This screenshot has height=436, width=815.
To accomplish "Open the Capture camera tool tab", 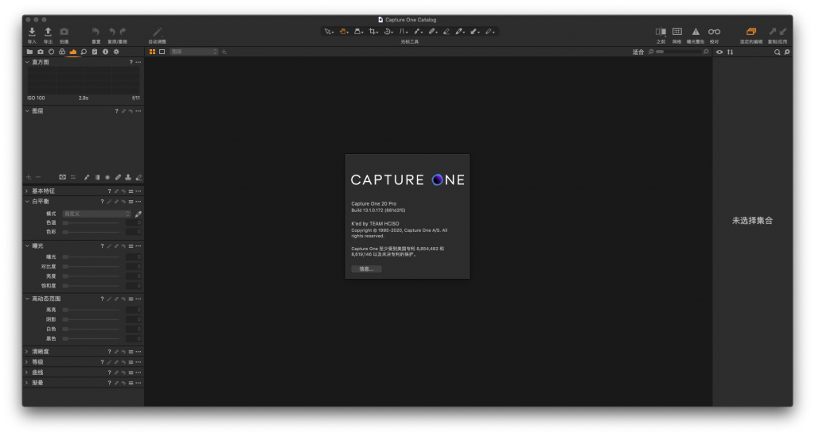I will [x=41, y=52].
